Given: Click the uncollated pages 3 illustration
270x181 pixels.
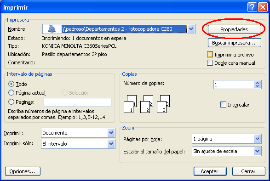Looking at the screenshot, I should coord(163,104).
